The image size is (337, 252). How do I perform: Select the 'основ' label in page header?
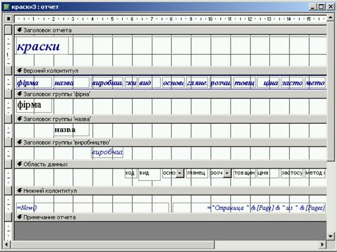coord(173,82)
